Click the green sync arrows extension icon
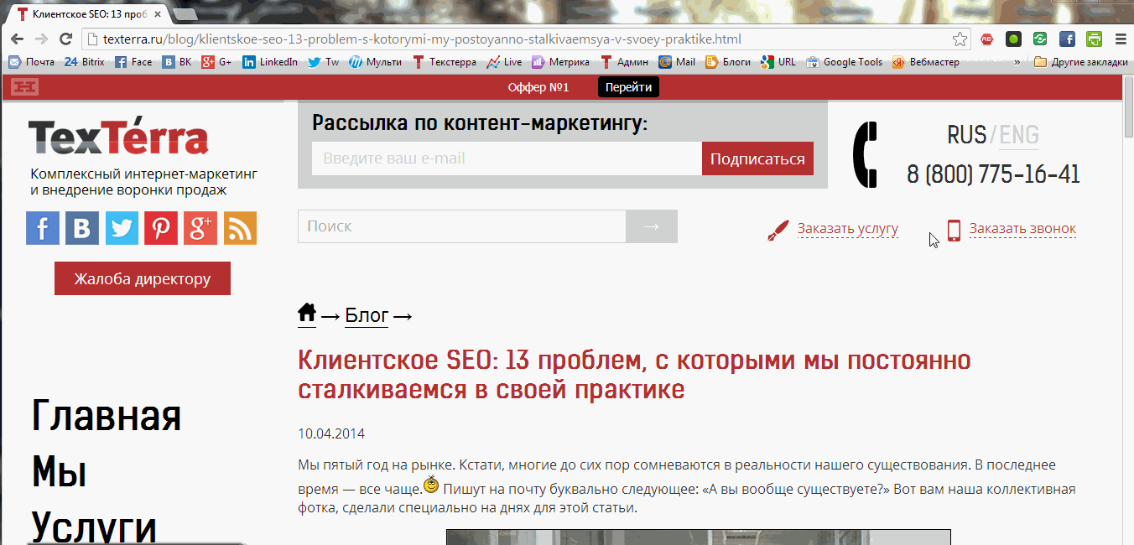The height and width of the screenshot is (545, 1134). tap(1040, 39)
